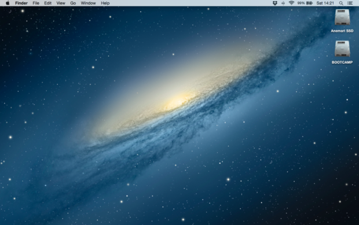359x225 pixels.
Task: Click the Anemari SSD label
Action: click(342, 31)
